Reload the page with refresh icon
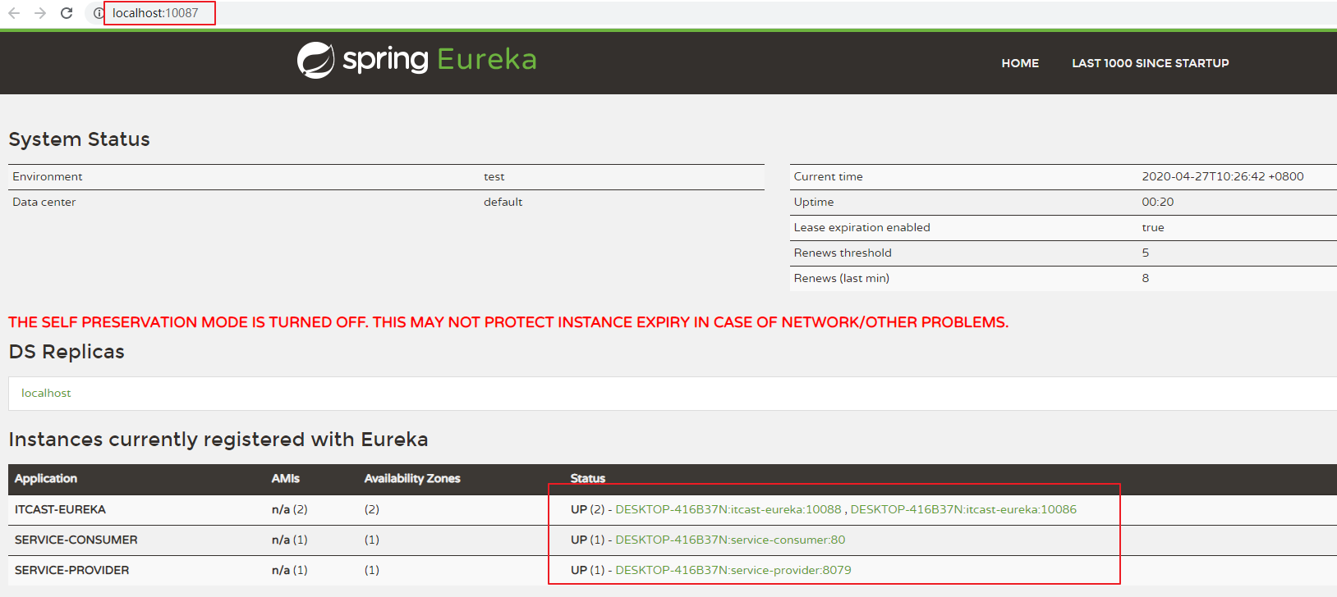 [x=67, y=13]
